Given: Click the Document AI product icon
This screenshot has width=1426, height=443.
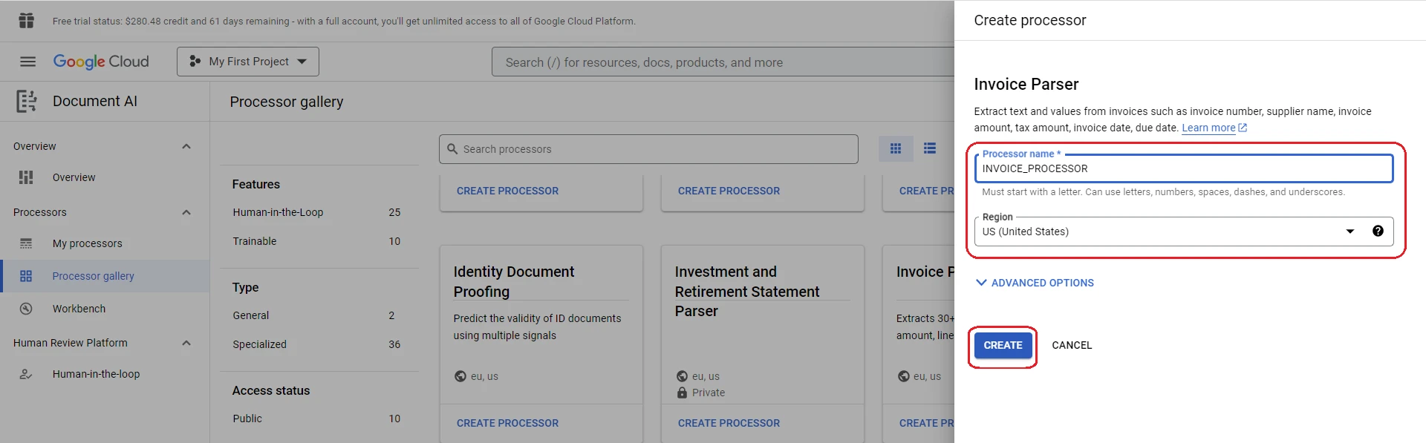Looking at the screenshot, I should tap(27, 101).
